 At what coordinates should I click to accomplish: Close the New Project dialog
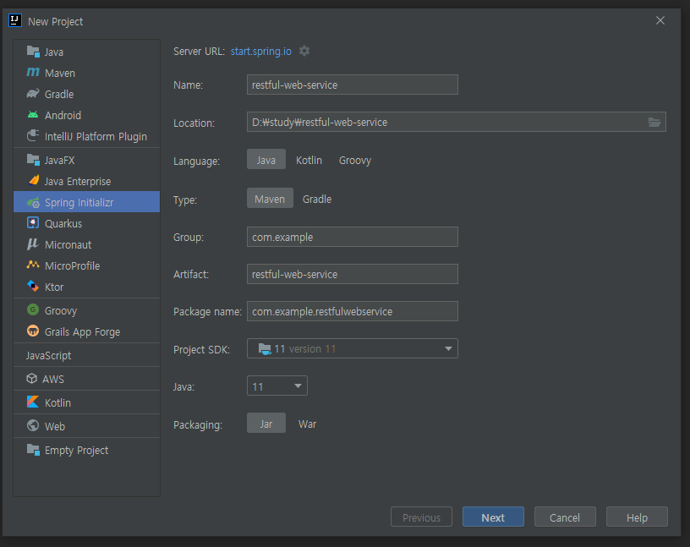(660, 20)
